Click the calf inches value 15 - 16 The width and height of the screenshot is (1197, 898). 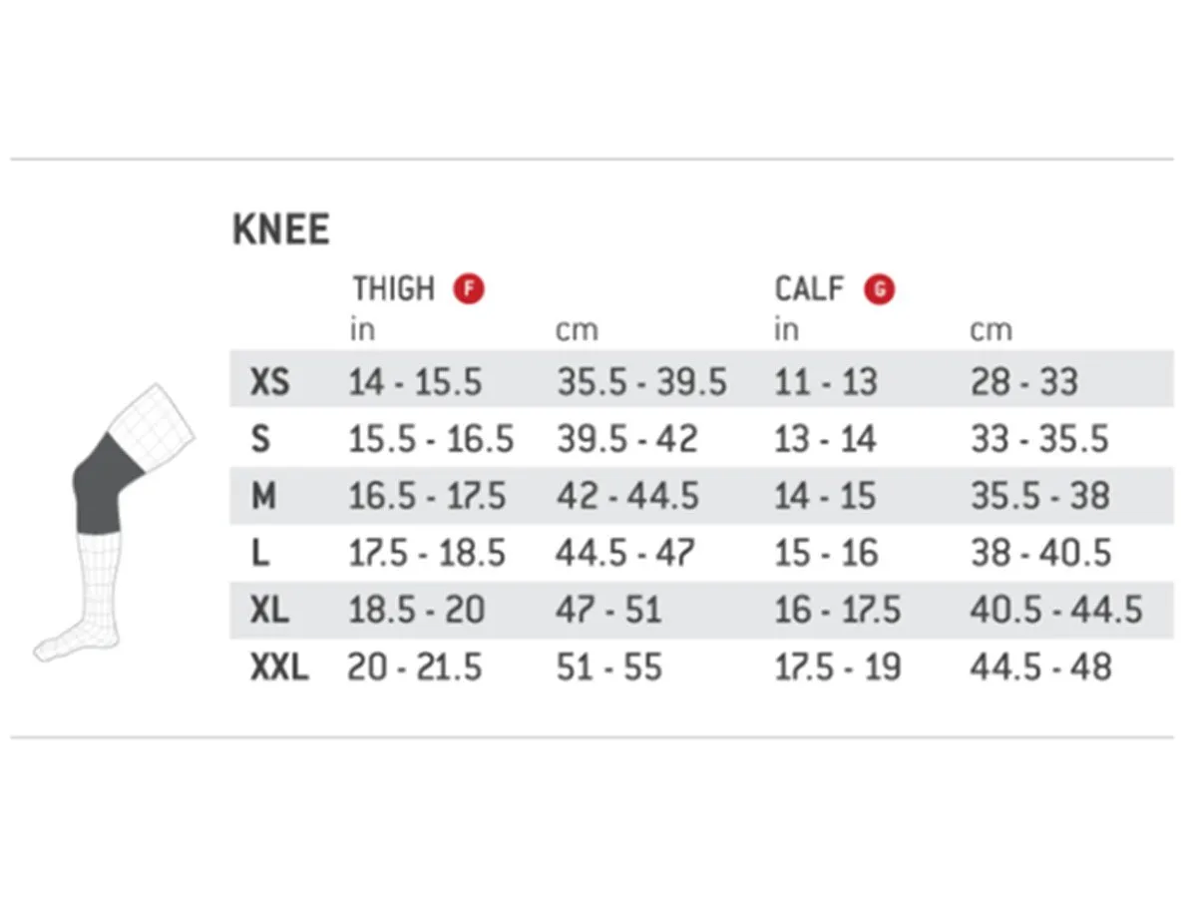click(x=825, y=553)
